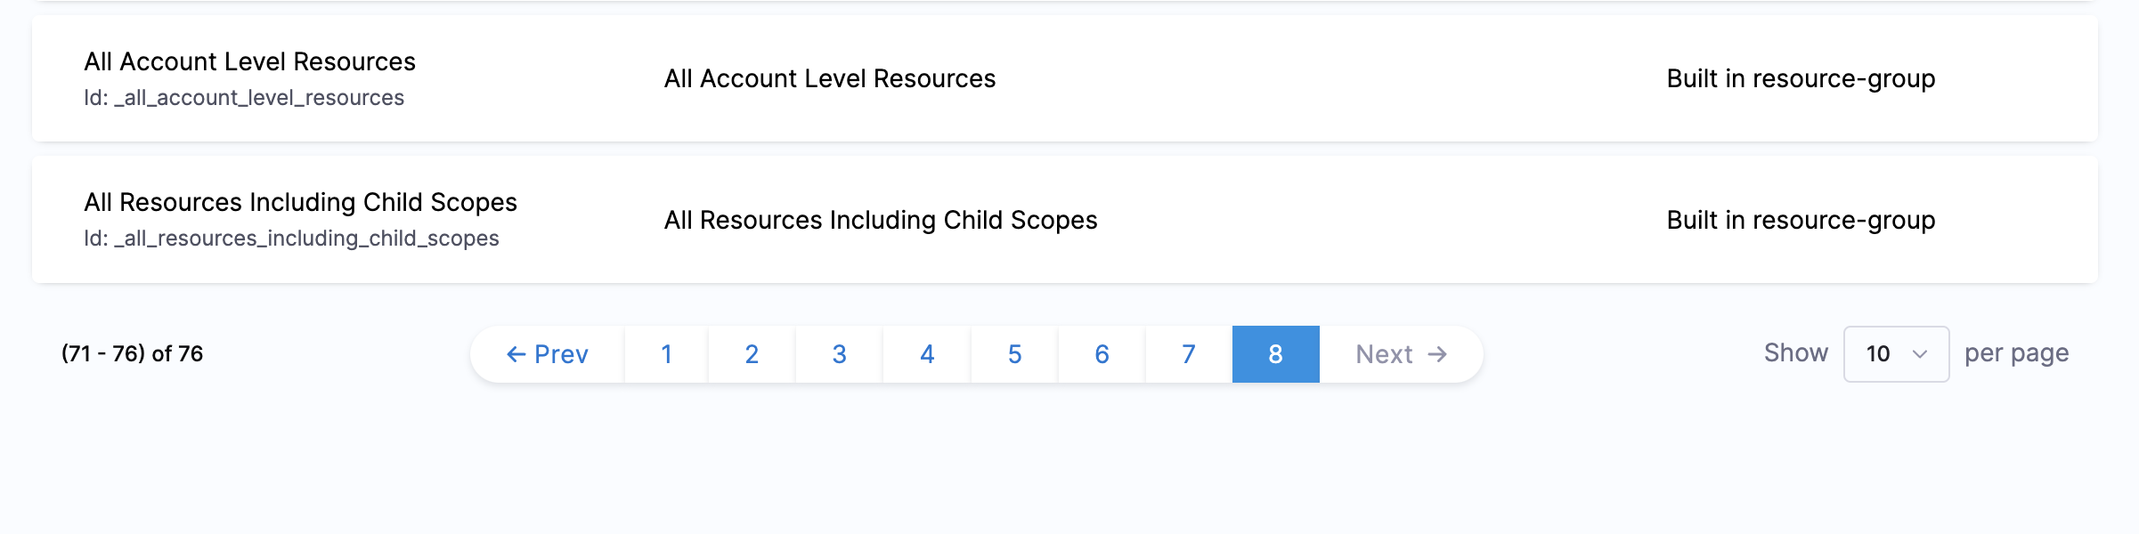Open the rows-per-page dropdown showing 10
This screenshot has width=2139, height=534.
(x=1896, y=354)
